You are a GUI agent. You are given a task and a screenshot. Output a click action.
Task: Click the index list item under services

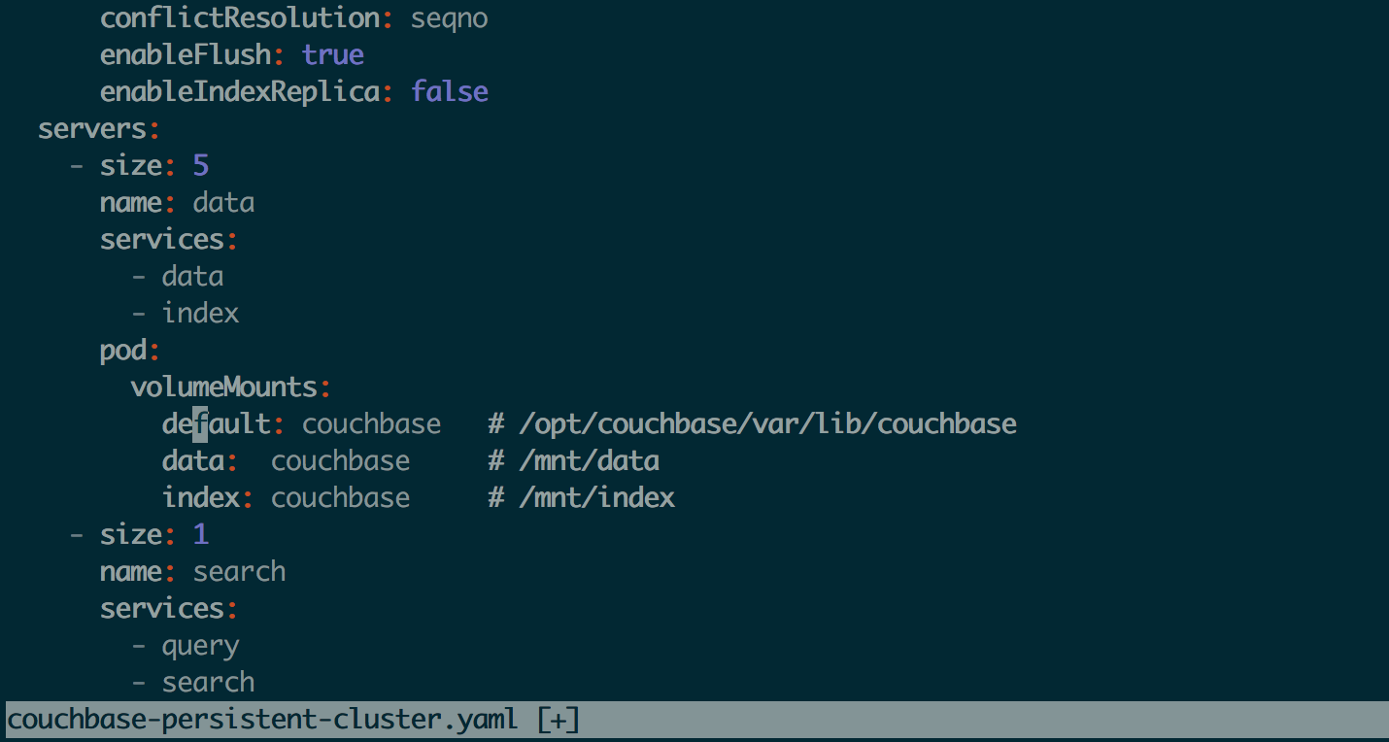pyautogui.click(x=201, y=313)
